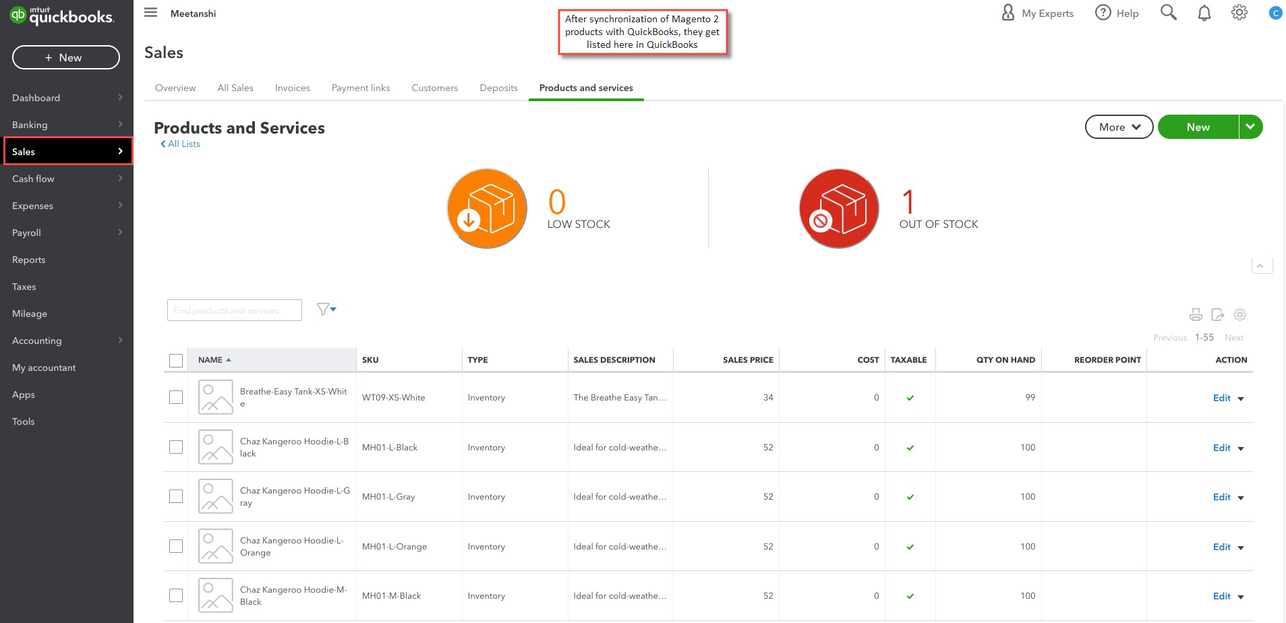Click the orange Low Stock icon
Viewport: 1286px width, 623px height.
coord(487,208)
